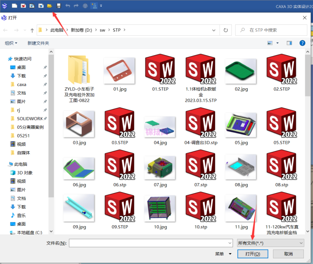The width and height of the screenshot is (313, 264).
Task: Open the view mode dropdown arrow
Action: [x=277, y=43]
